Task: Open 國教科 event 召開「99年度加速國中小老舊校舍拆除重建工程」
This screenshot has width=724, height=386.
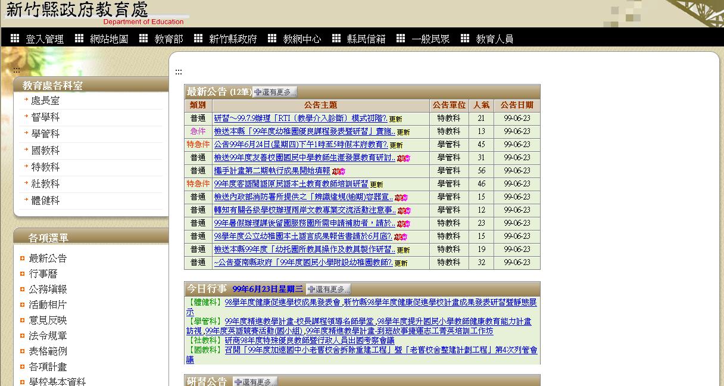Action: tap(361, 354)
